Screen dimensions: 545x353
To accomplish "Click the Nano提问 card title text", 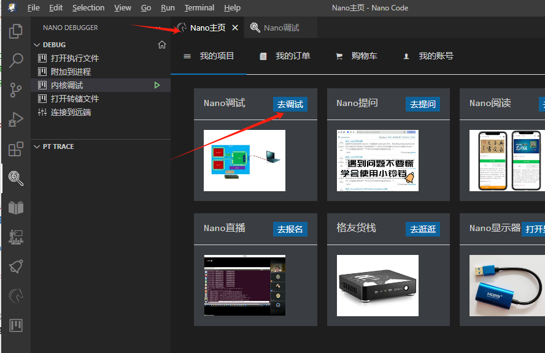I will pos(357,103).
